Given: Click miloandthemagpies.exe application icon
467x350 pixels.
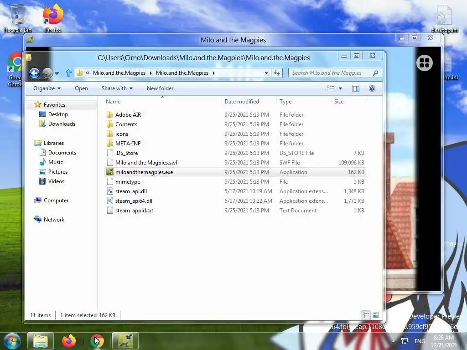Looking at the screenshot, I should (x=110, y=172).
